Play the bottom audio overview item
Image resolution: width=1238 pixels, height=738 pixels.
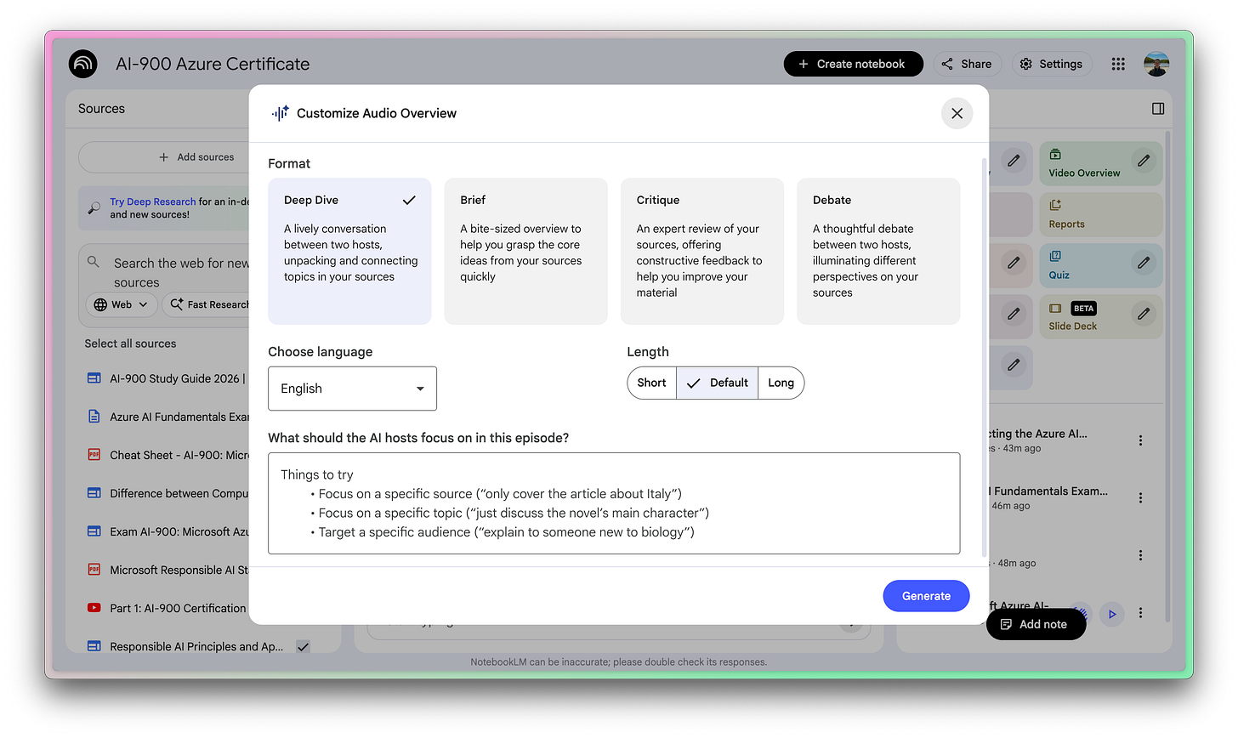click(1111, 614)
